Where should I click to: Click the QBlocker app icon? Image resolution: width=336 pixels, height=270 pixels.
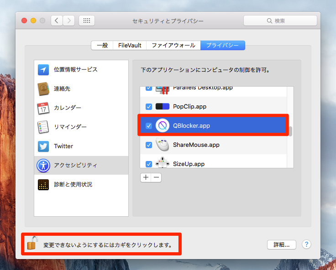pos(163,125)
